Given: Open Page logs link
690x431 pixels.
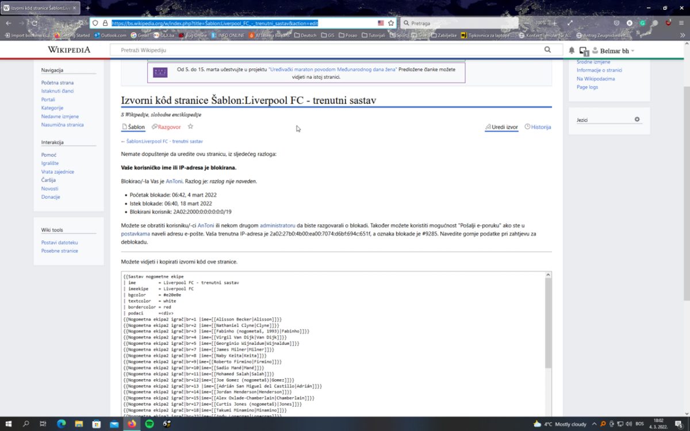Looking at the screenshot, I should coord(587,87).
